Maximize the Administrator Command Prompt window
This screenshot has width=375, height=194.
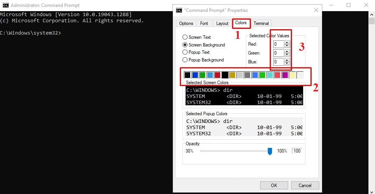tap(348, 5)
